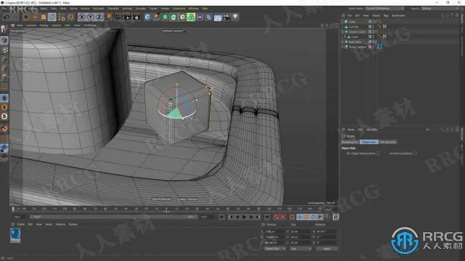Click the Apply button in coordinates
Viewport: 465px width, 261px height.
pos(326,249)
